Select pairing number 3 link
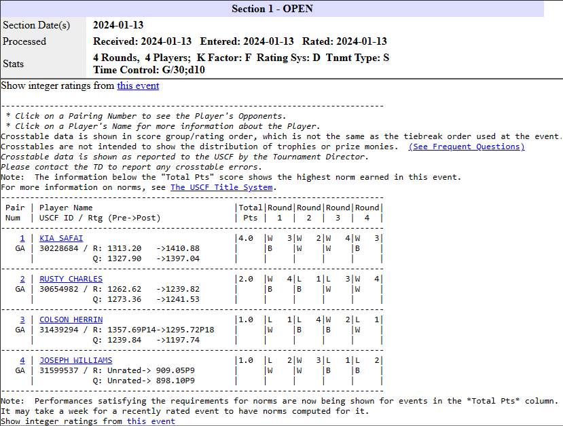The width and height of the screenshot is (563, 426). point(22,319)
